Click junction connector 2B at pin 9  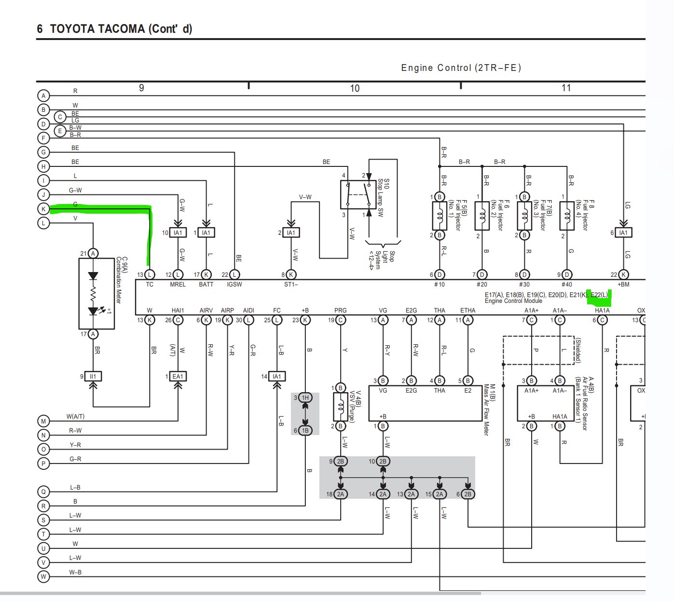341,461
